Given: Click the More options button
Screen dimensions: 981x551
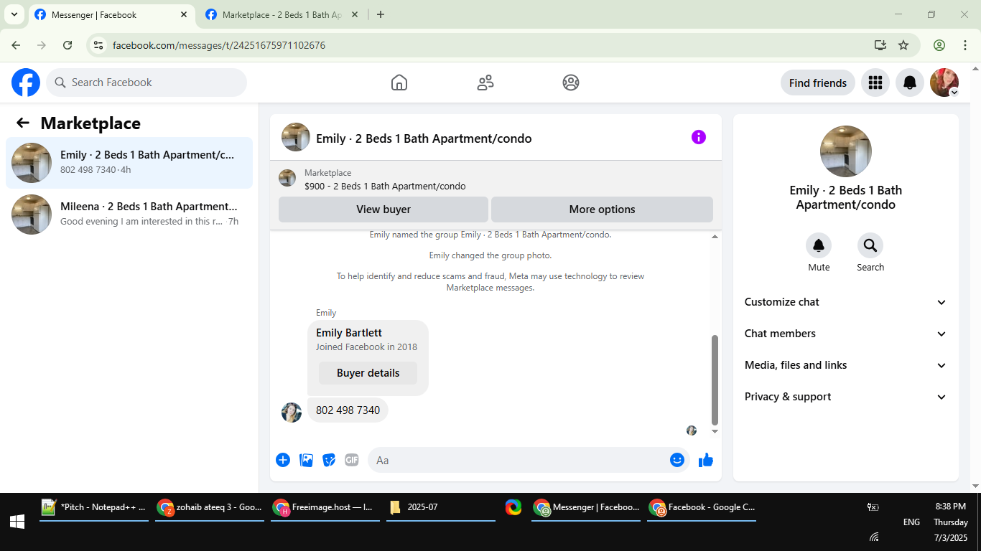Looking at the screenshot, I should pos(602,209).
